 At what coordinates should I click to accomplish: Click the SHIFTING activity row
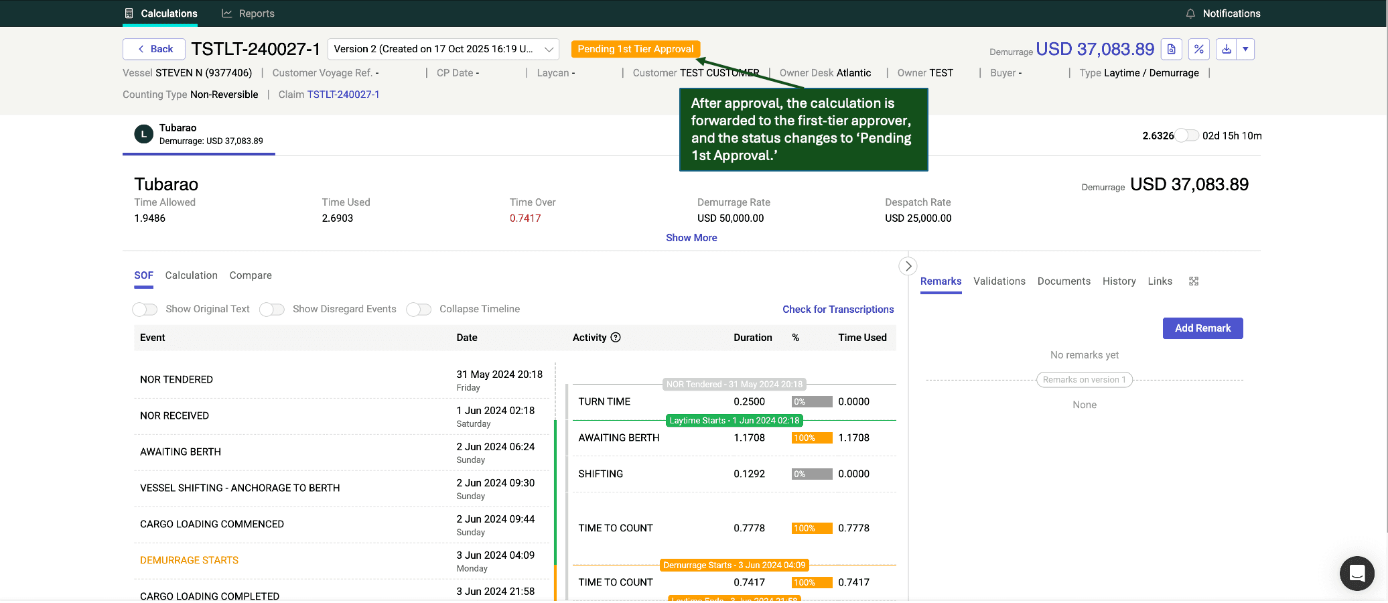coord(734,474)
